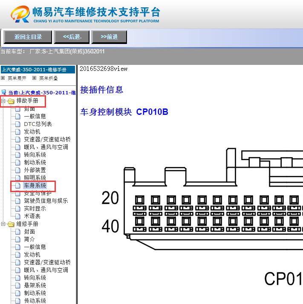303x304 pixels.
Task: Click the 接插件信息 heading
Action: [x=101, y=90]
